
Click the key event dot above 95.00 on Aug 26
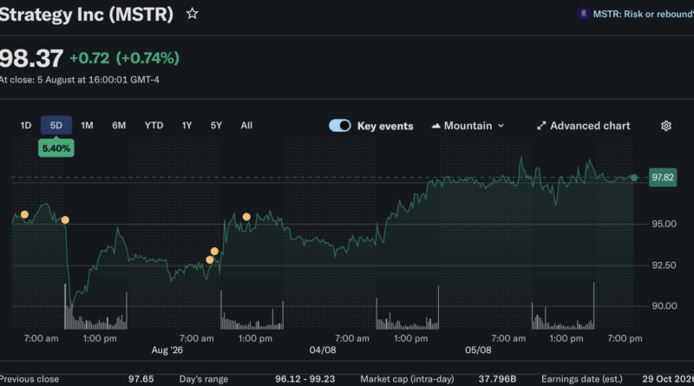(246, 217)
